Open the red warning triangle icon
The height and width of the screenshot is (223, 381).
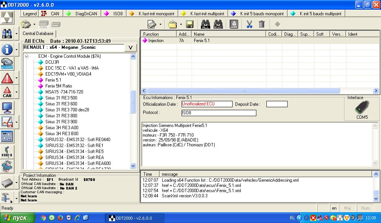coord(7,78)
